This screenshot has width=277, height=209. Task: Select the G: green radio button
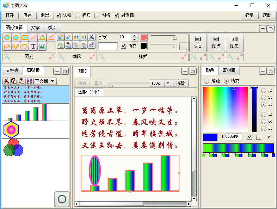tap(264, 122)
